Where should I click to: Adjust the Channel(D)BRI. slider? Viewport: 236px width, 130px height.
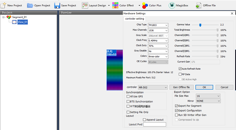coord(217,51)
